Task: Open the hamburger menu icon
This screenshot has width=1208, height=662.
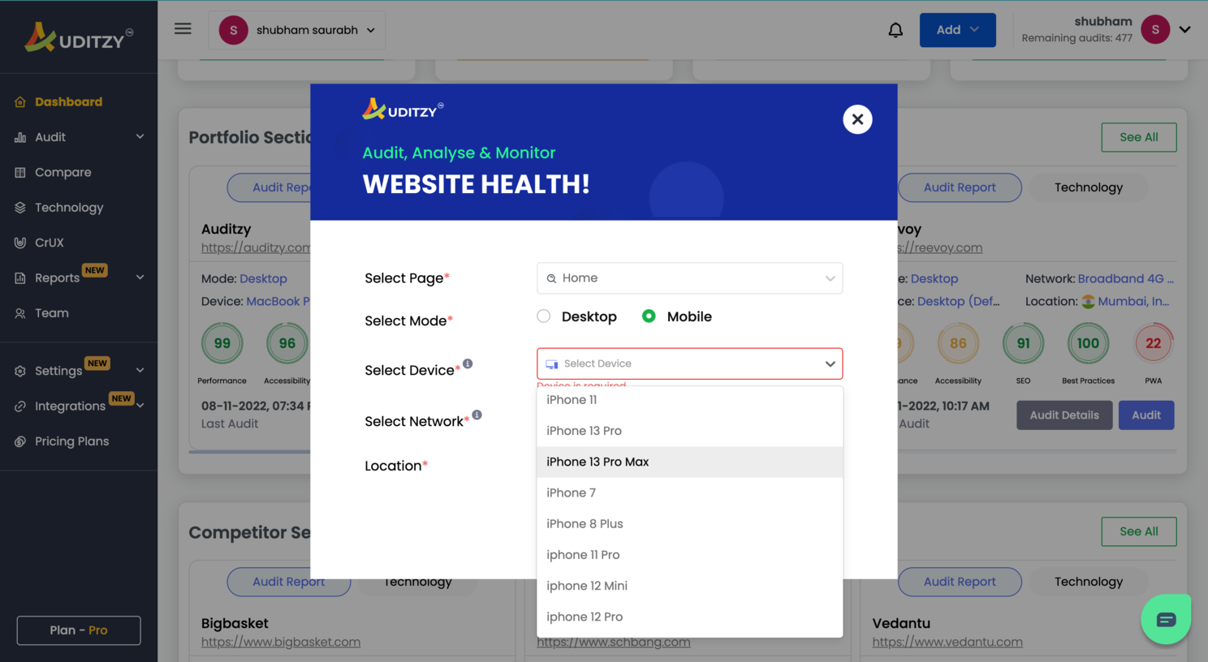Action: tap(183, 29)
